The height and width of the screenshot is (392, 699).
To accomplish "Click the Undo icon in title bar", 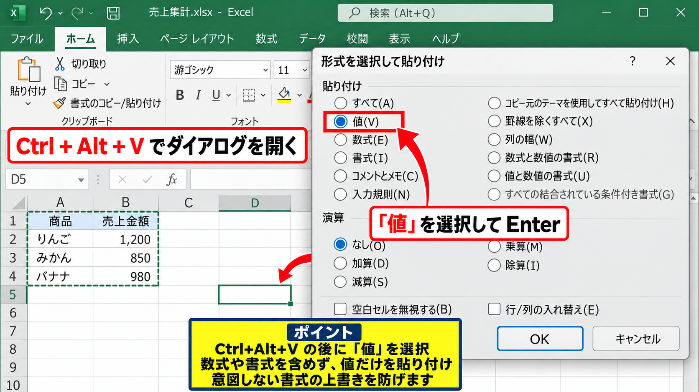I will click(46, 13).
